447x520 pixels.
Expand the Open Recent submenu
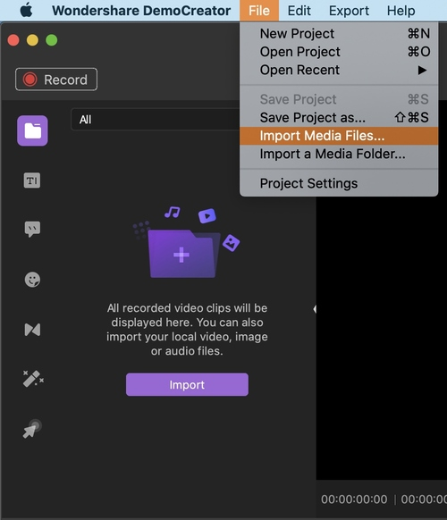click(x=339, y=70)
